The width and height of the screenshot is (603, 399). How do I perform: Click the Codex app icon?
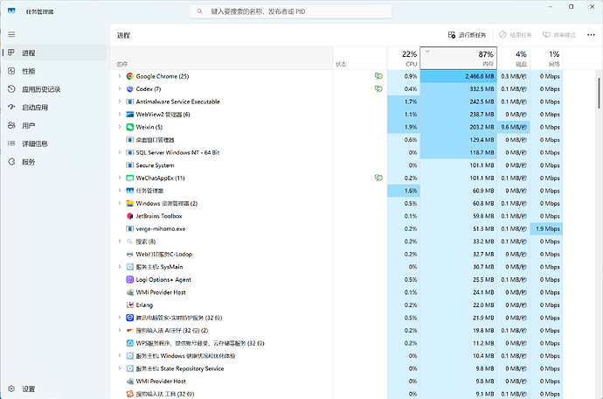click(x=130, y=89)
